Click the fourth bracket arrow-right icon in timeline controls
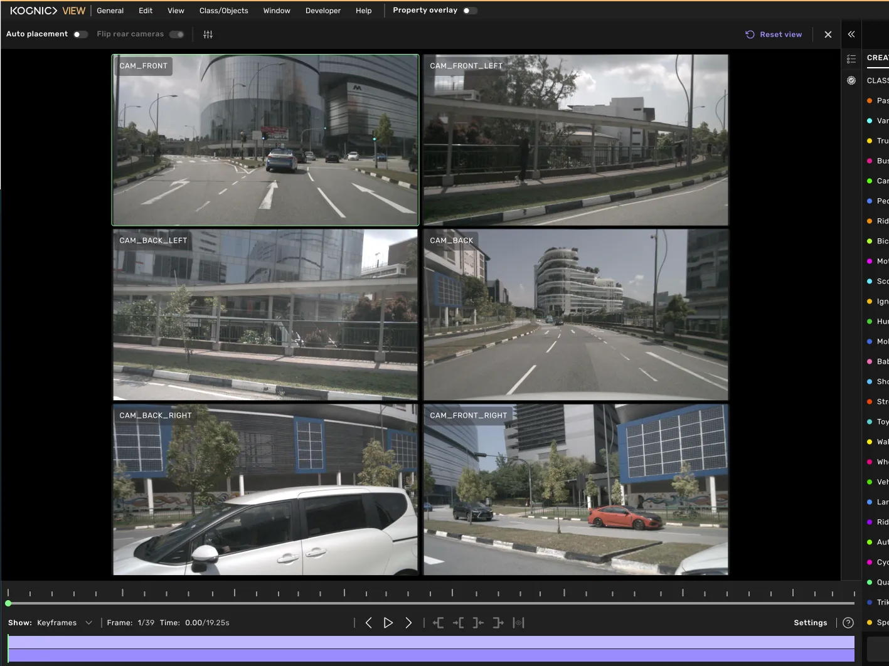 coord(498,623)
